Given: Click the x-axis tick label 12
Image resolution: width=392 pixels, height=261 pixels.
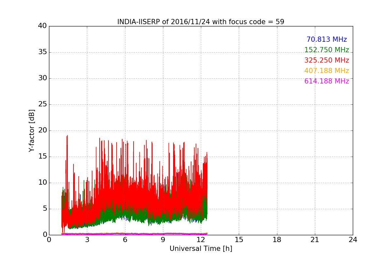Looking at the screenshot, I should tap(201, 240).
